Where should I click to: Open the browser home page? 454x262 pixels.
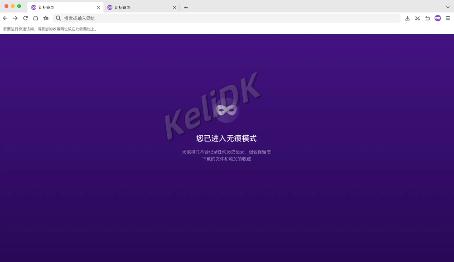tap(35, 18)
